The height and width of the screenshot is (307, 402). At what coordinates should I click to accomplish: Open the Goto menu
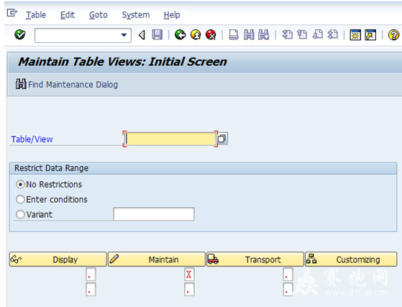pos(99,15)
